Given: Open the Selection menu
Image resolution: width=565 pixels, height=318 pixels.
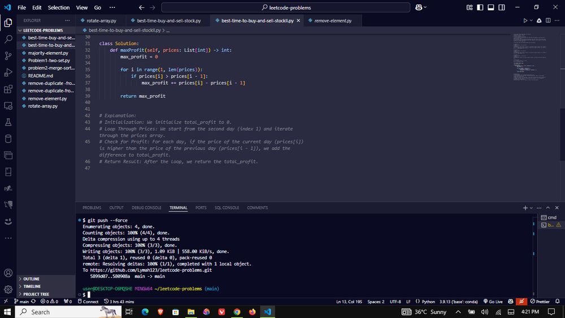Looking at the screenshot, I should [x=58, y=7].
